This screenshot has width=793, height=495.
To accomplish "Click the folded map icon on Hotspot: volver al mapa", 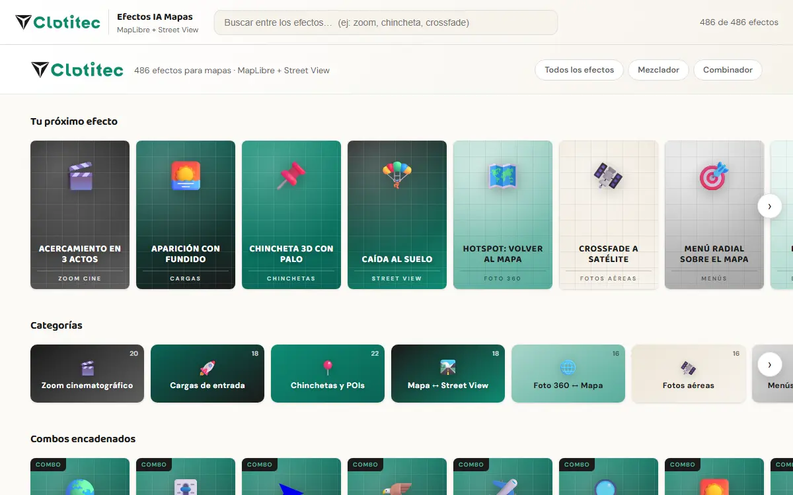I will pyautogui.click(x=503, y=176).
